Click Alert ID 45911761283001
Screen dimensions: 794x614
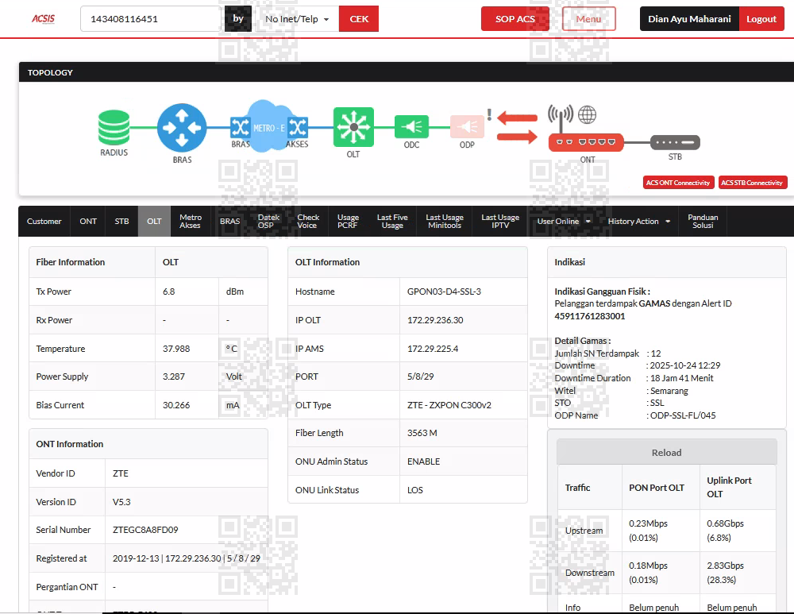(x=589, y=316)
